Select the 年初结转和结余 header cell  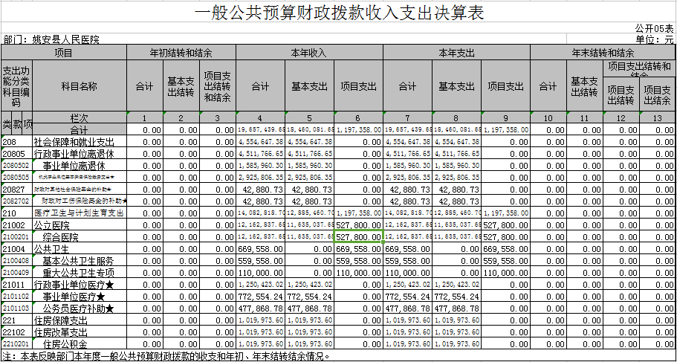181,53
